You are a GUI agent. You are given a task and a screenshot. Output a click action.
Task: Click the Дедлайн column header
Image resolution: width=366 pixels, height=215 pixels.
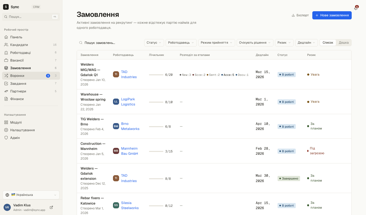[262, 55]
